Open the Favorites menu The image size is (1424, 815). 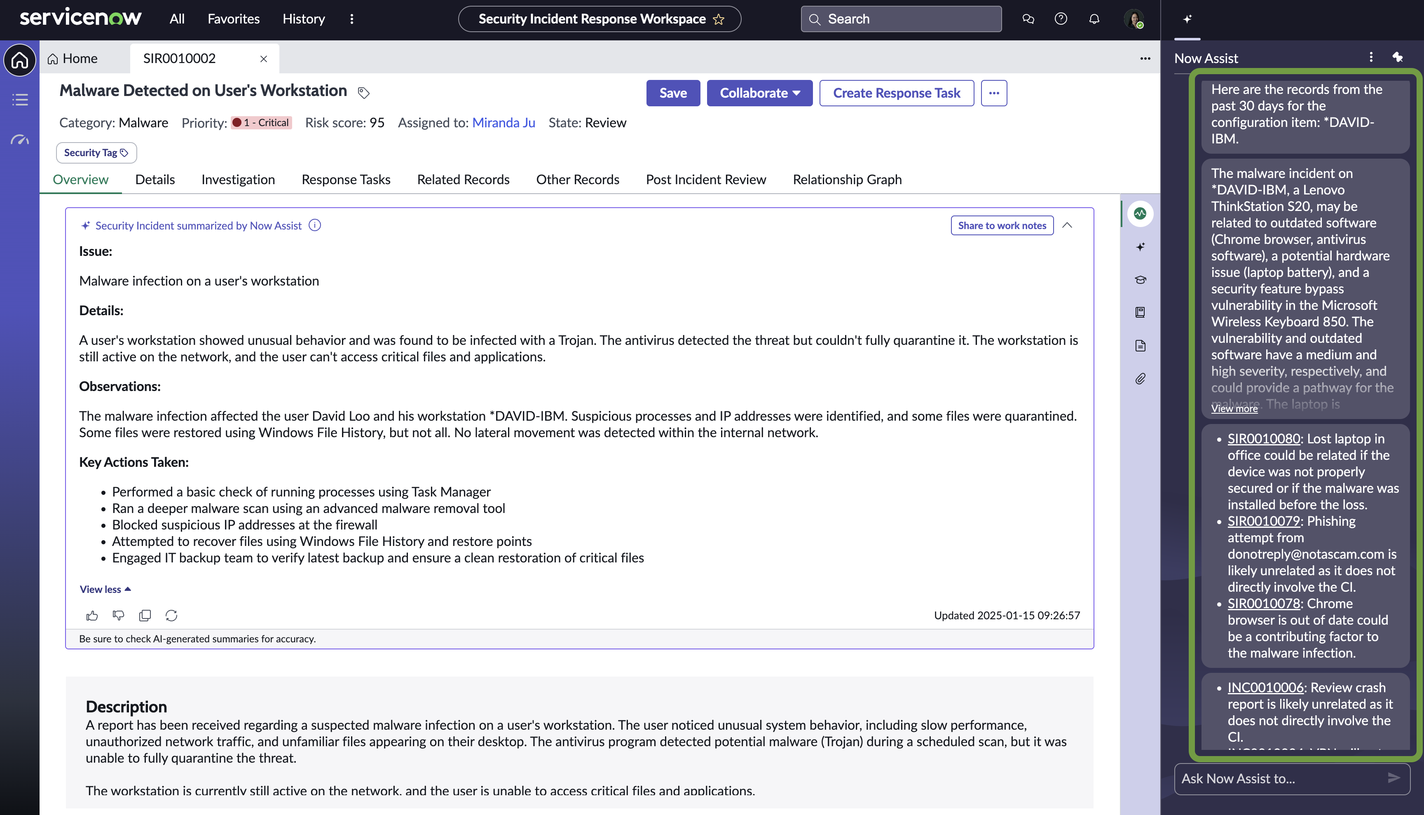click(233, 19)
